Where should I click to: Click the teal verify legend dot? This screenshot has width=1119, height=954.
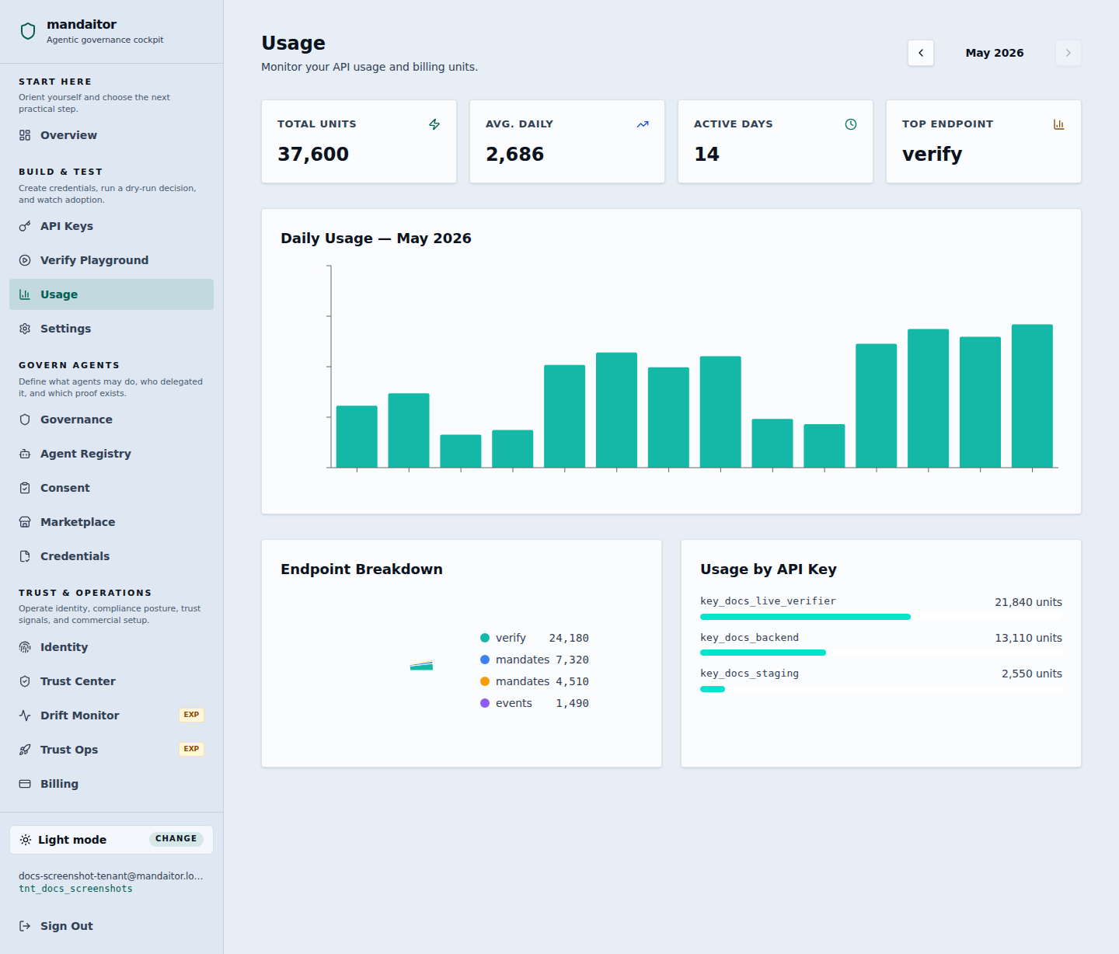(485, 638)
